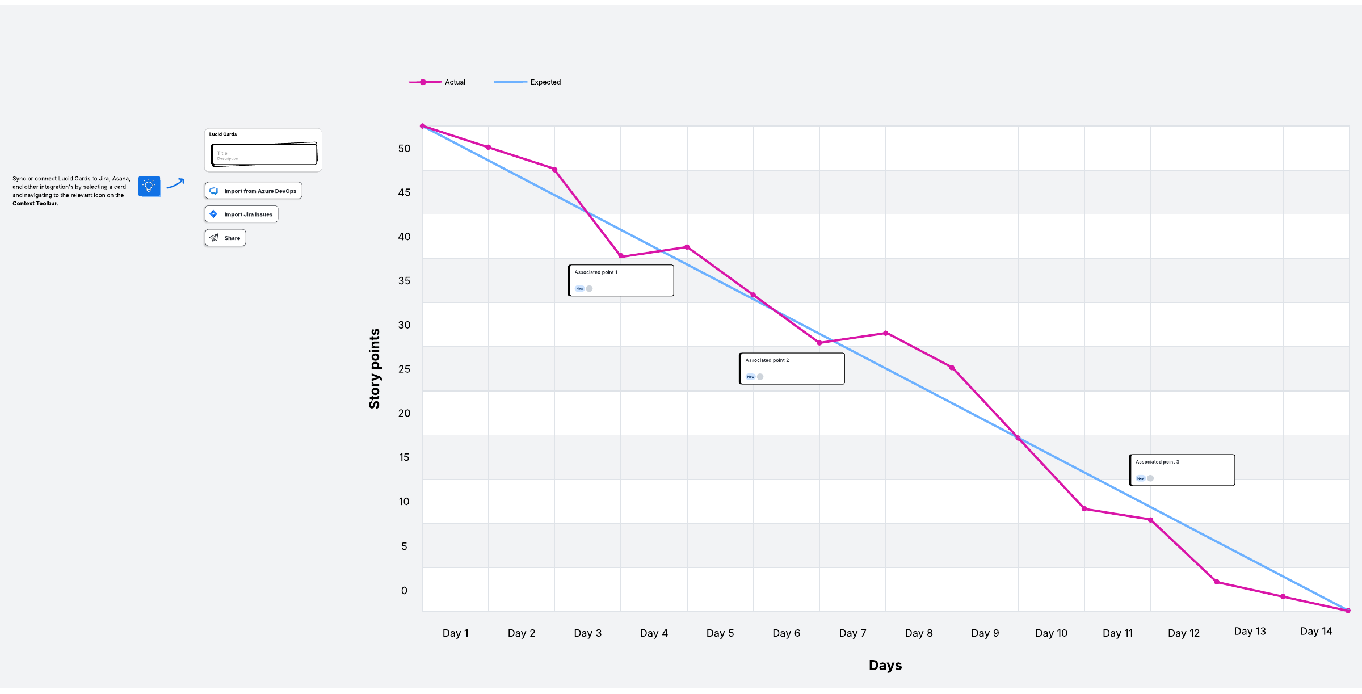The height and width of the screenshot is (694, 1362).
Task: Click the blank Lucid Cards title field
Action: click(x=264, y=154)
